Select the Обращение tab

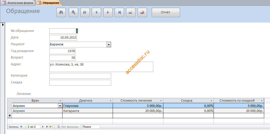48,3
